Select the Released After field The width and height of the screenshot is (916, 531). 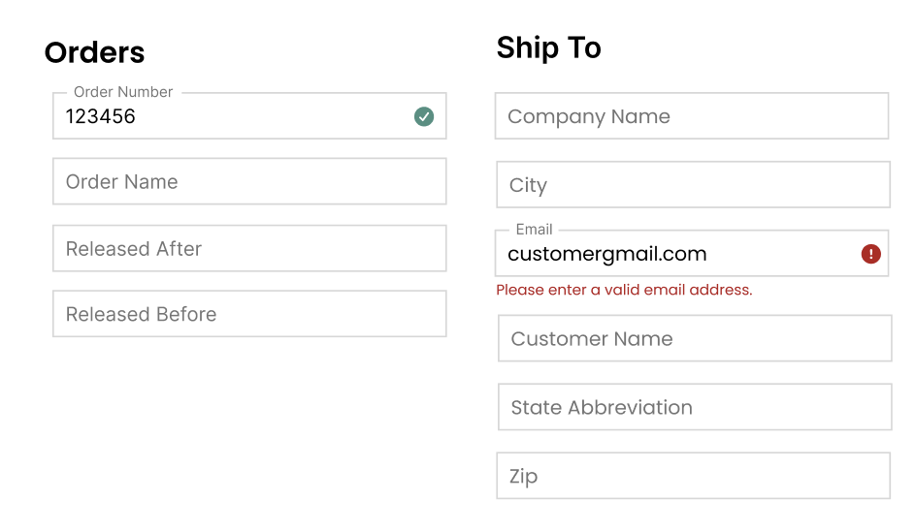click(249, 249)
